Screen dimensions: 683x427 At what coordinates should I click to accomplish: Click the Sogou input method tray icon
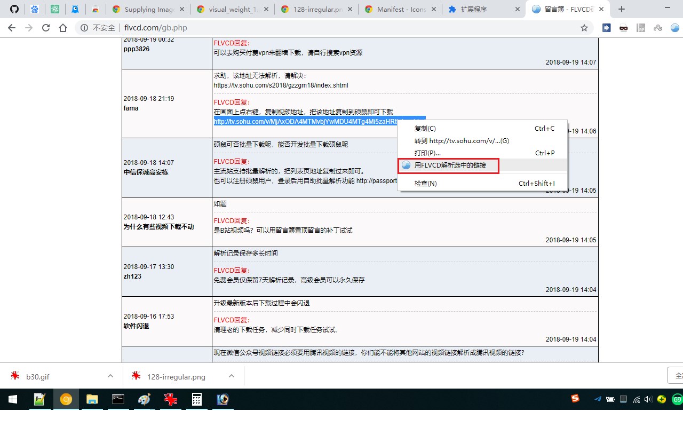tap(575, 399)
